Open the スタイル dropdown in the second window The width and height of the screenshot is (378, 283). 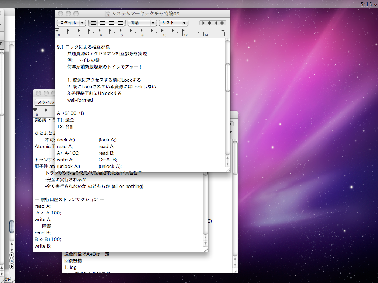[x=45, y=102]
